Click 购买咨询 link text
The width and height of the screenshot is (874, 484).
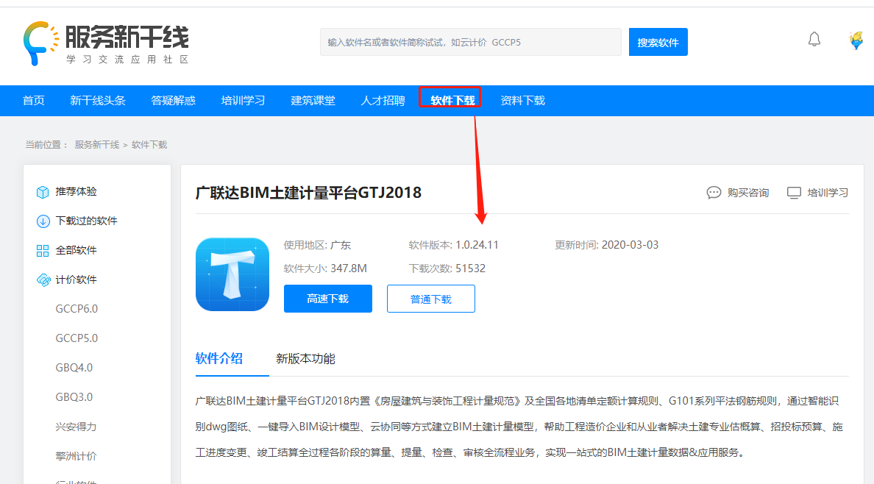coord(748,193)
